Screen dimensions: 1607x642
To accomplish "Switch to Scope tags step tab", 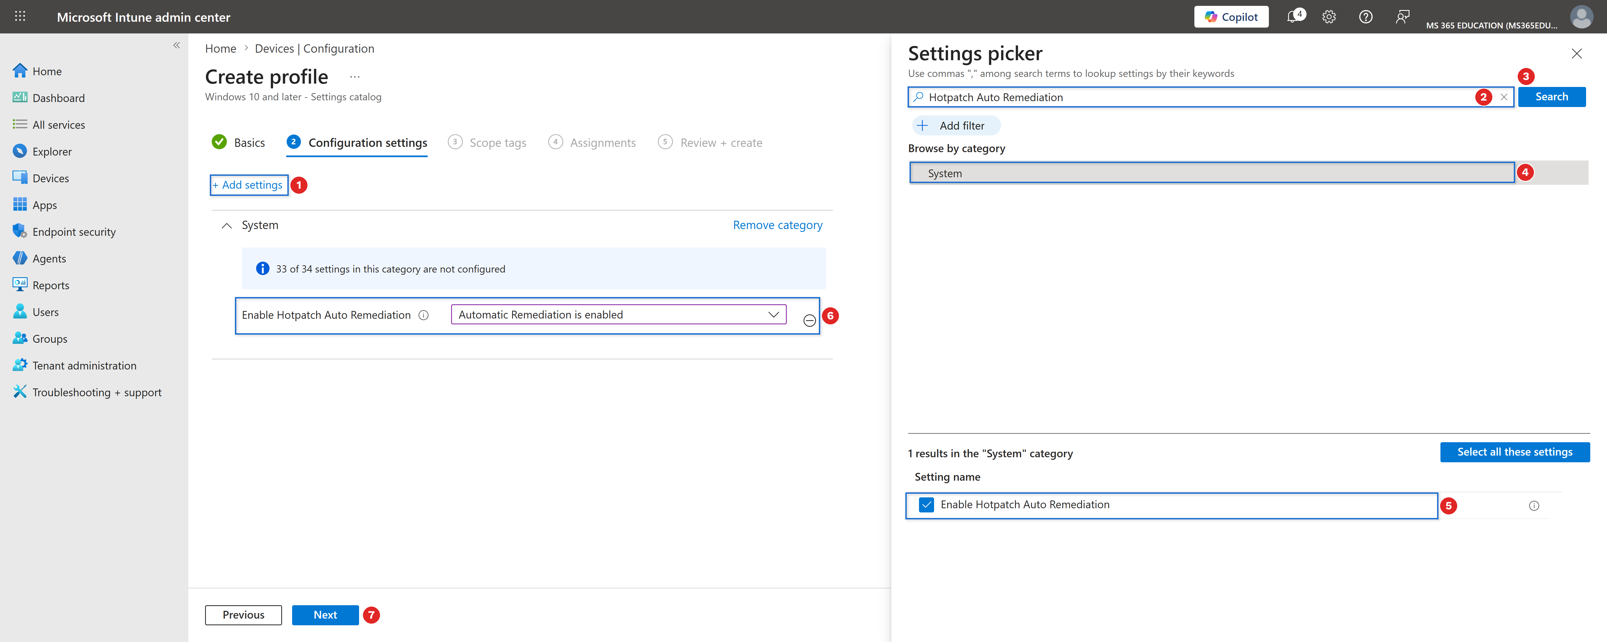I will [487, 143].
